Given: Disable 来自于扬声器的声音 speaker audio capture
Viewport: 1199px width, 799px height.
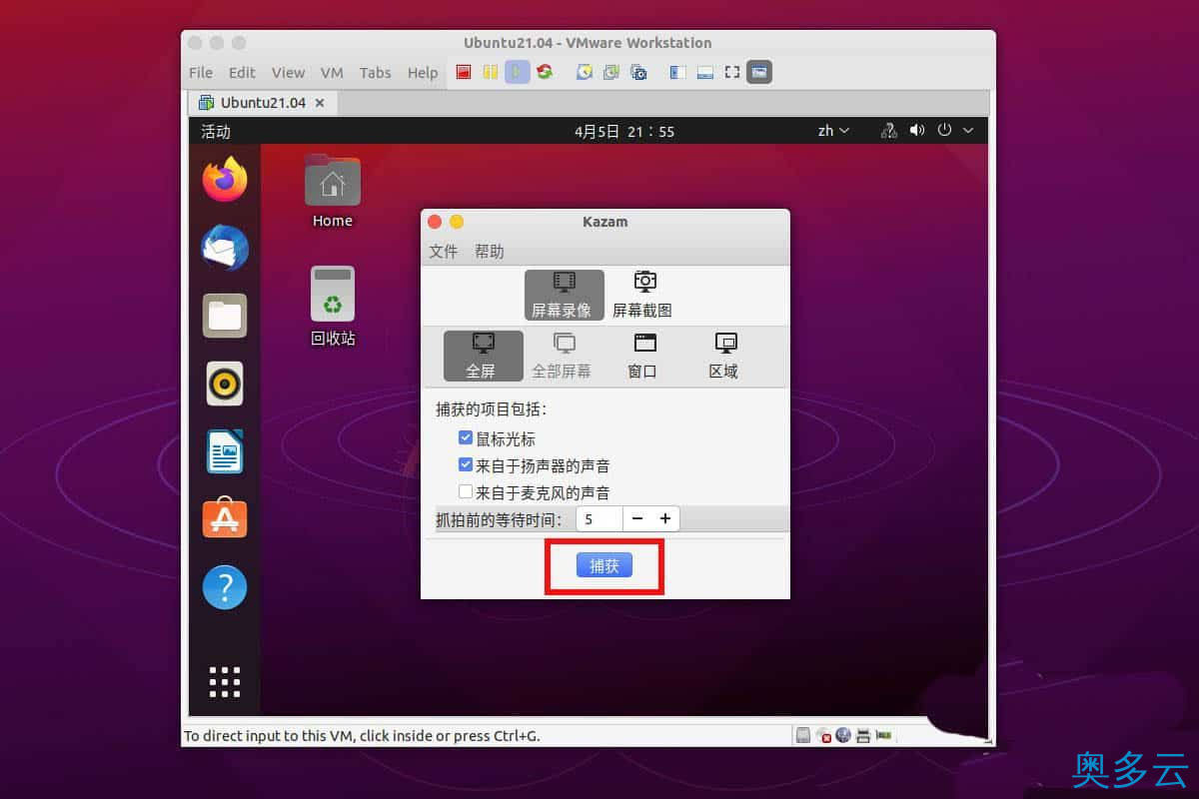Looking at the screenshot, I should 466,463.
